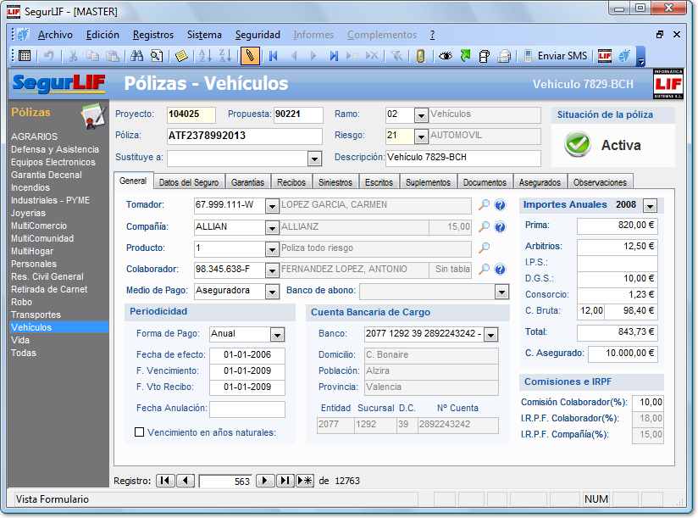The height and width of the screenshot is (518, 698).
Task: Jump to first record navigation button
Action: pos(165,481)
